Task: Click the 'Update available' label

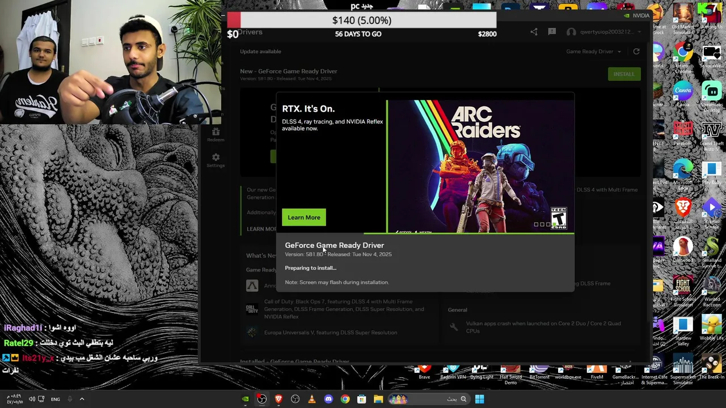Action: (x=260, y=52)
